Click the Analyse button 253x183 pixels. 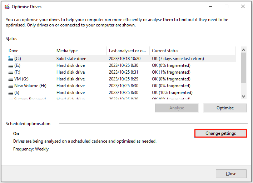pos(177,108)
